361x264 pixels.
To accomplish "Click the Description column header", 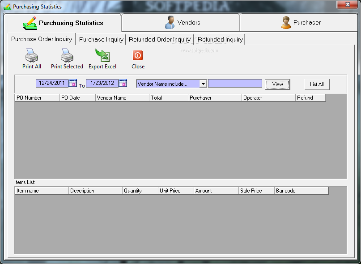I will pyautogui.click(x=96, y=191).
